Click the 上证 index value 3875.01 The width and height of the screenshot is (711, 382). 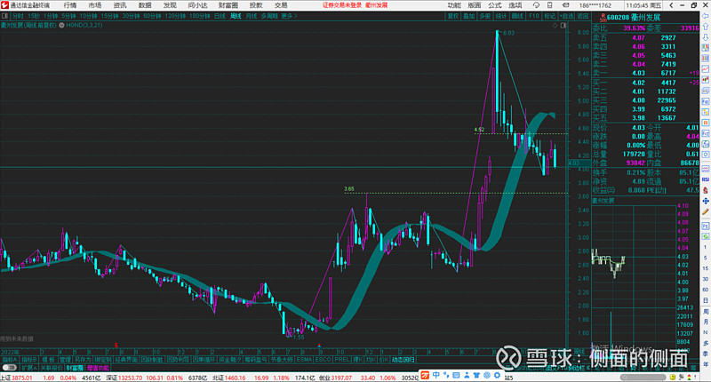[x=21, y=378]
